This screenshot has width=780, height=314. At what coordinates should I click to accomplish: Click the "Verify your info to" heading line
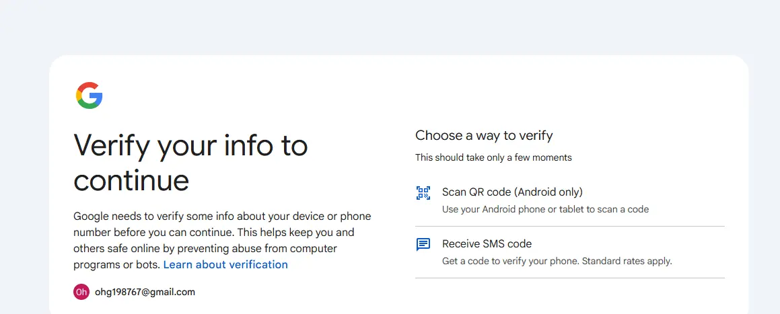coord(190,146)
